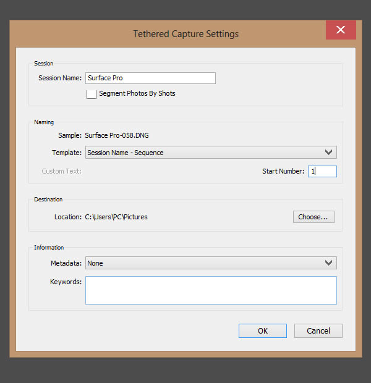Click the Metadata label in Information

point(66,263)
